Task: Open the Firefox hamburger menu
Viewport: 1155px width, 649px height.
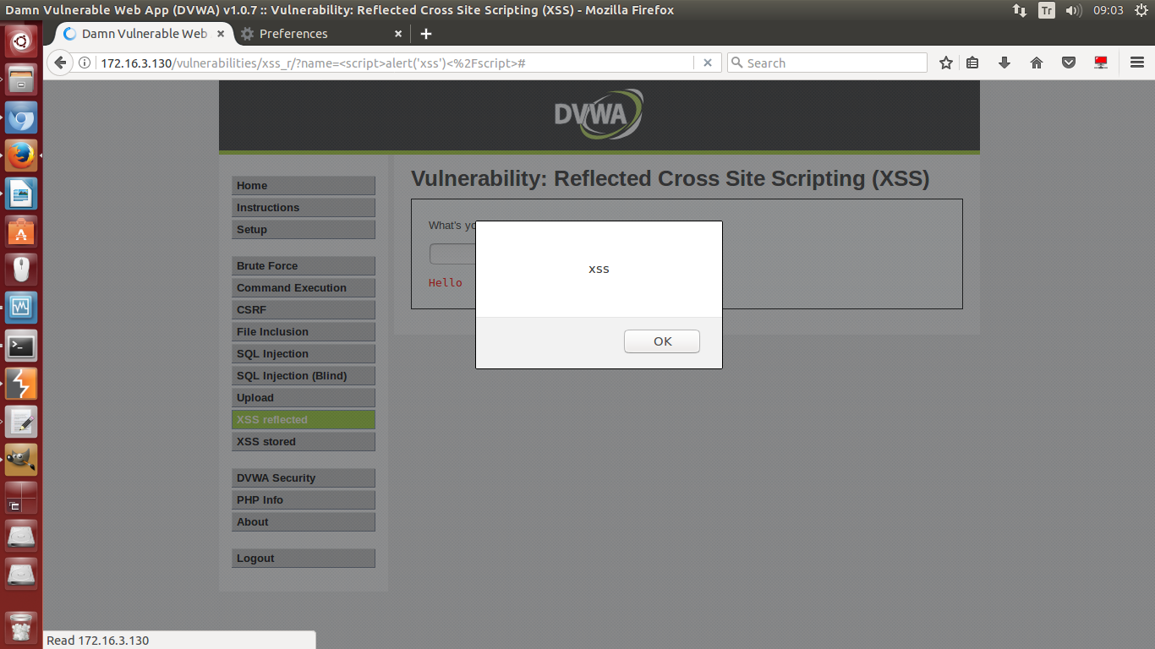Action: [x=1137, y=63]
